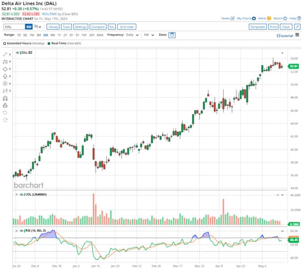Image resolution: width=304 pixels, height=269 pixels.
Task: Click the Watch star icon
Action: tap(285, 18)
